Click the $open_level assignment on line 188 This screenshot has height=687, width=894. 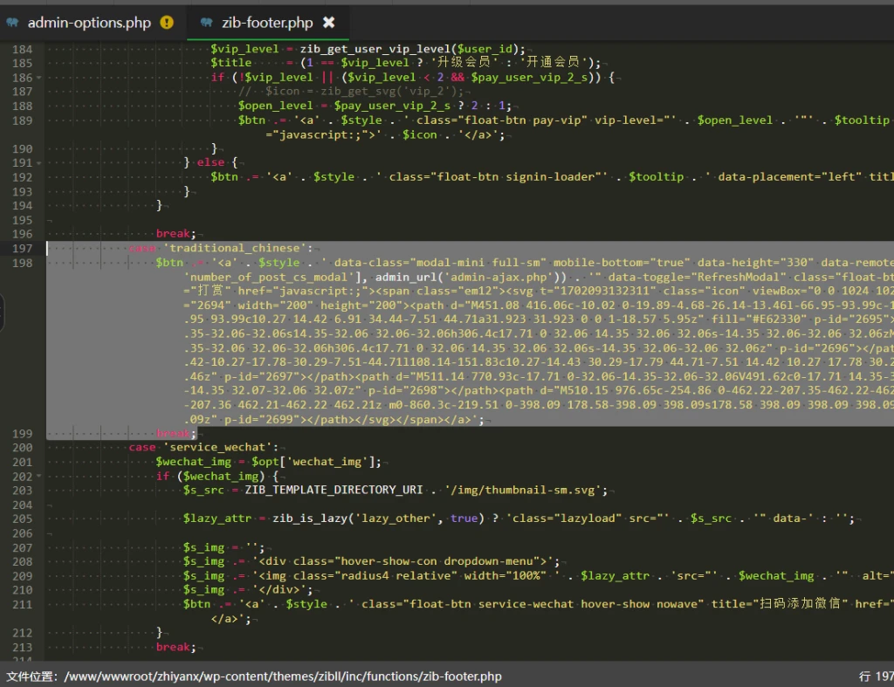coord(375,106)
